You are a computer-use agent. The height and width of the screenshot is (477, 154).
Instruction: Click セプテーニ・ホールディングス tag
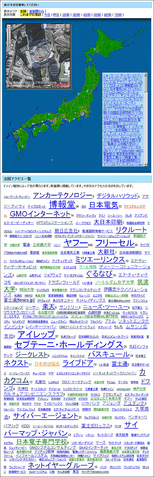pos(69,345)
